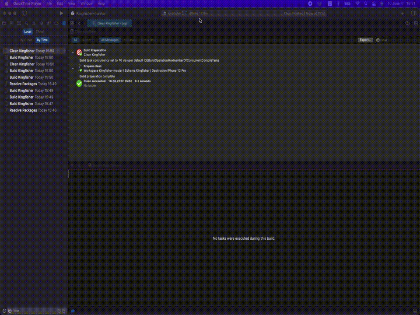Open the Test navigator diamond icon
Screen dimensions: 420x315
click(41, 23)
